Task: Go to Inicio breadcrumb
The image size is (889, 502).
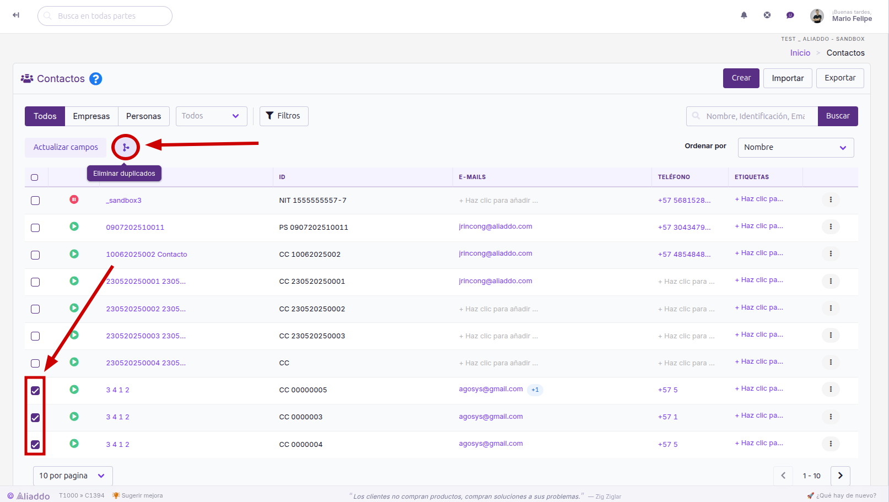Action: [x=800, y=53]
